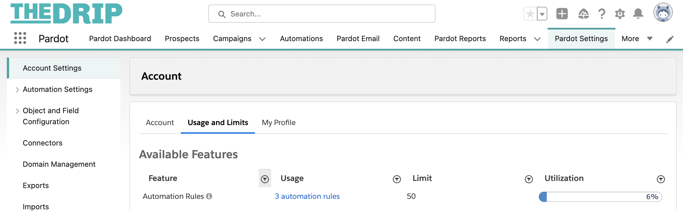
Task: Click the info icon beside Automation Rules
Action: 209,196
